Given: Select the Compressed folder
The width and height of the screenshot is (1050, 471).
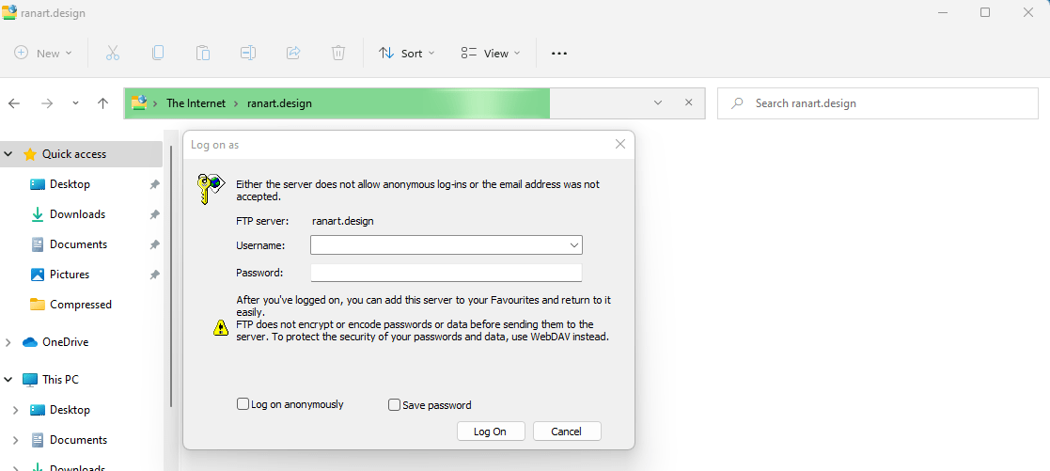Looking at the screenshot, I should 80,305.
